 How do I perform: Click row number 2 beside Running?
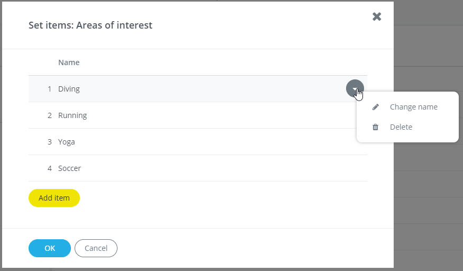tap(50, 115)
